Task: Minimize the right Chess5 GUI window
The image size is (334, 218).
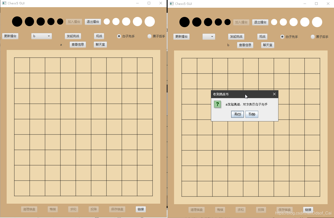Action: (305, 4)
